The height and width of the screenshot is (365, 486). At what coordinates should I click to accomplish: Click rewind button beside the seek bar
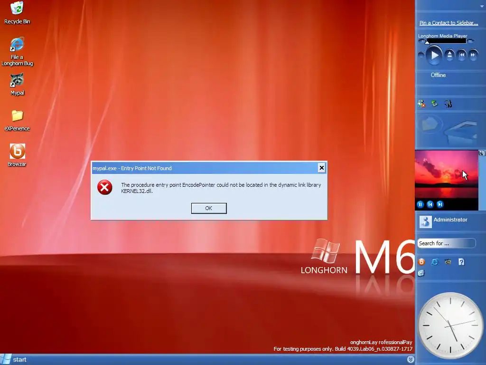point(422,41)
